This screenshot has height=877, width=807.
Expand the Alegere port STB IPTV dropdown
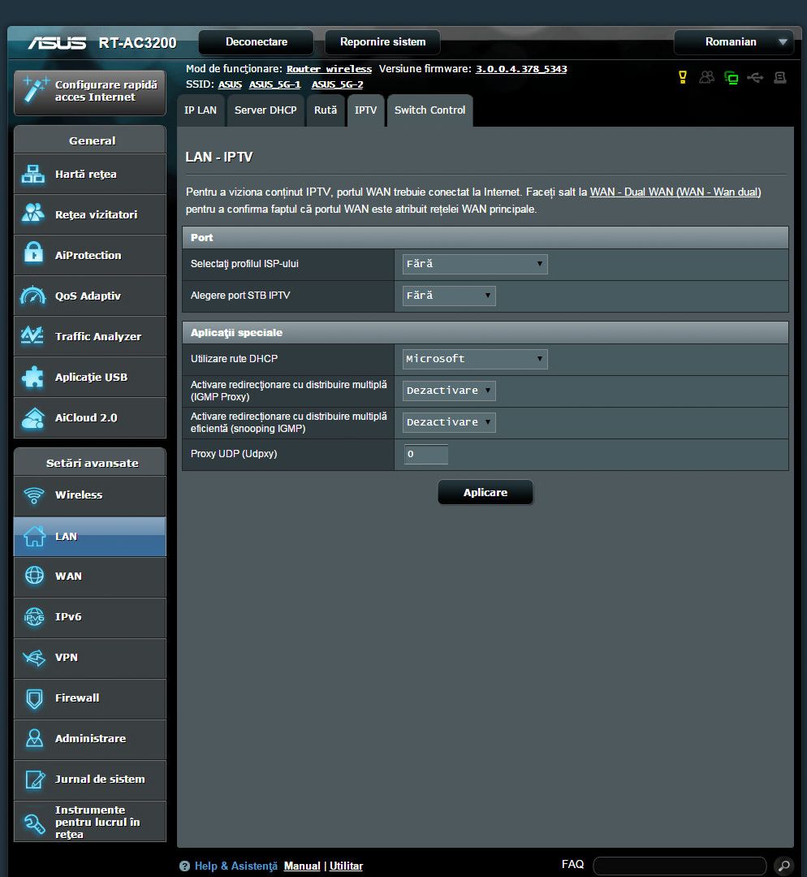(x=449, y=296)
